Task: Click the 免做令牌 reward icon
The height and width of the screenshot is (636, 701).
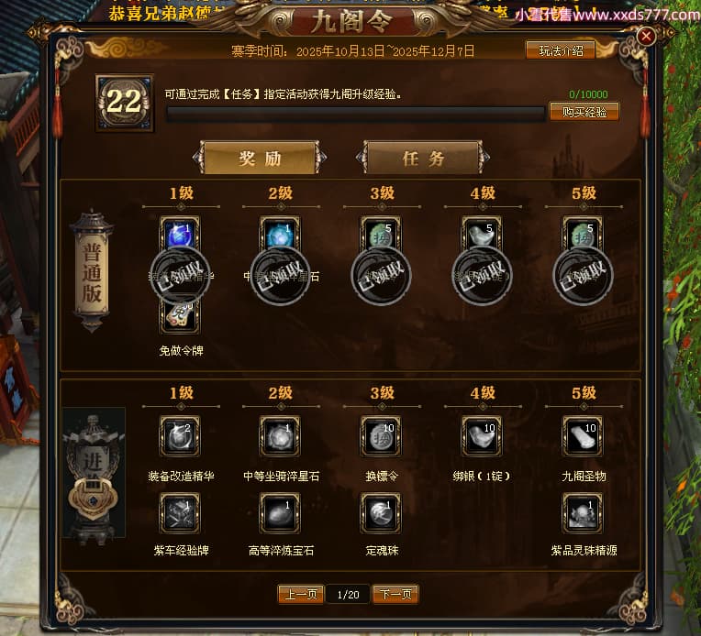Action: (x=180, y=316)
